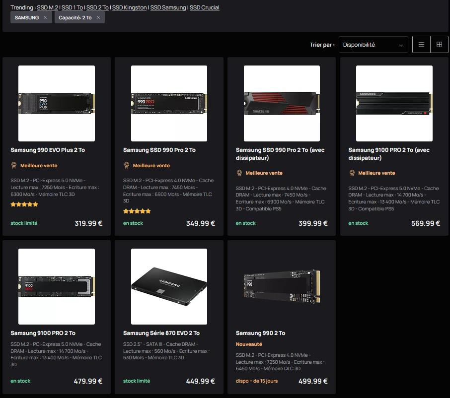Open the 9100 PRO heatsink product image
Viewport: 450px width, 398px height.
[394, 103]
